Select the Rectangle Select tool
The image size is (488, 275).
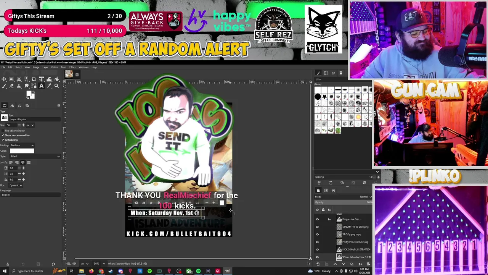tap(11, 79)
